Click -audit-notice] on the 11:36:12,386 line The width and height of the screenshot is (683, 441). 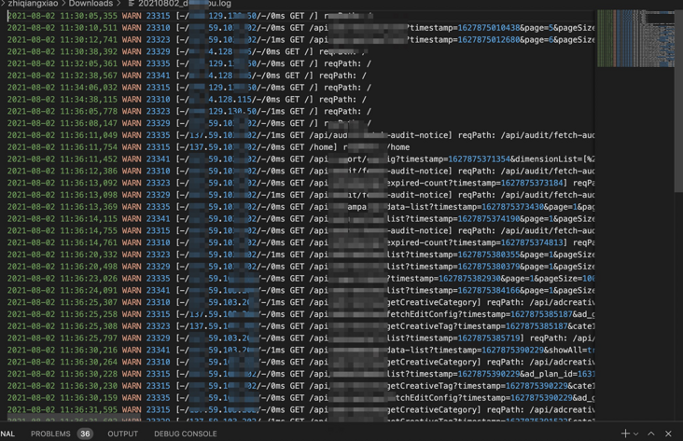420,172
